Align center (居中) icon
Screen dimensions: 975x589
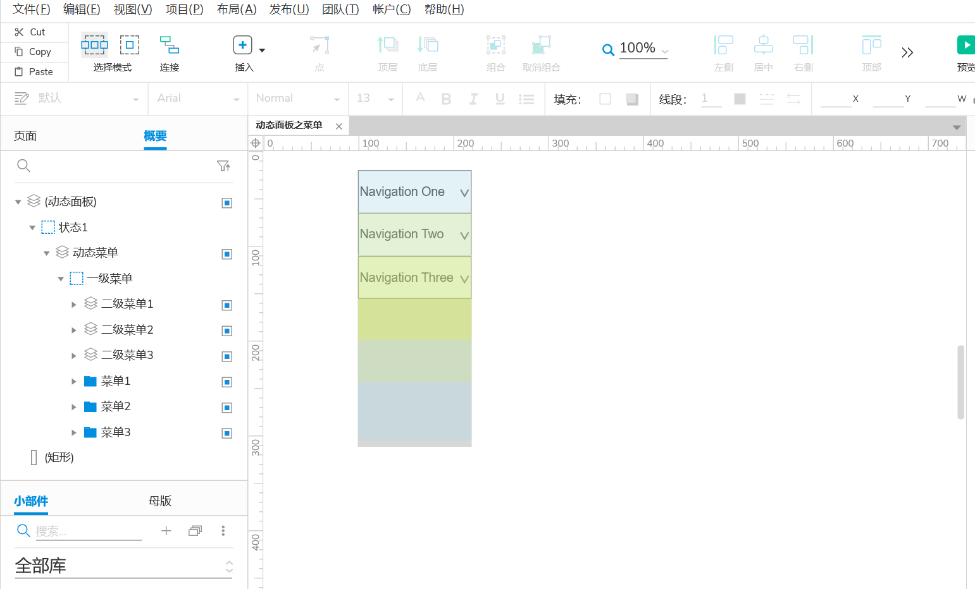pyautogui.click(x=764, y=45)
